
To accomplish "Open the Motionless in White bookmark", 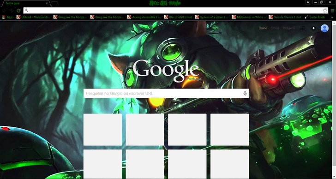I will 249,17.
